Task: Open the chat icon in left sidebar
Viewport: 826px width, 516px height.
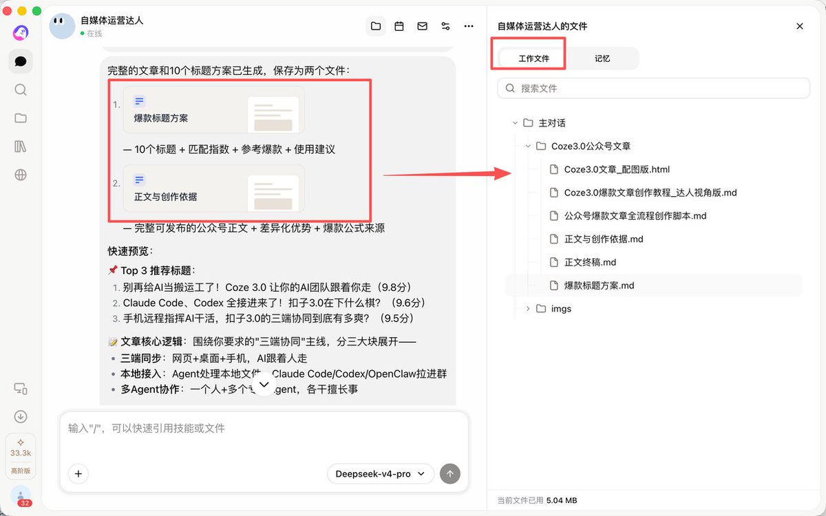Action: tap(21, 61)
